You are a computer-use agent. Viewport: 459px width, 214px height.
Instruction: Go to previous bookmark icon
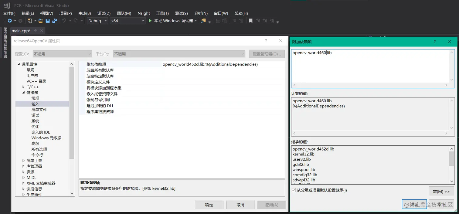point(258,21)
